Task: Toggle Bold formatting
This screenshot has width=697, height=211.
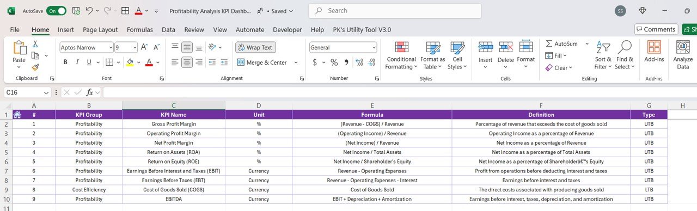Action: click(x=65, y=63)
